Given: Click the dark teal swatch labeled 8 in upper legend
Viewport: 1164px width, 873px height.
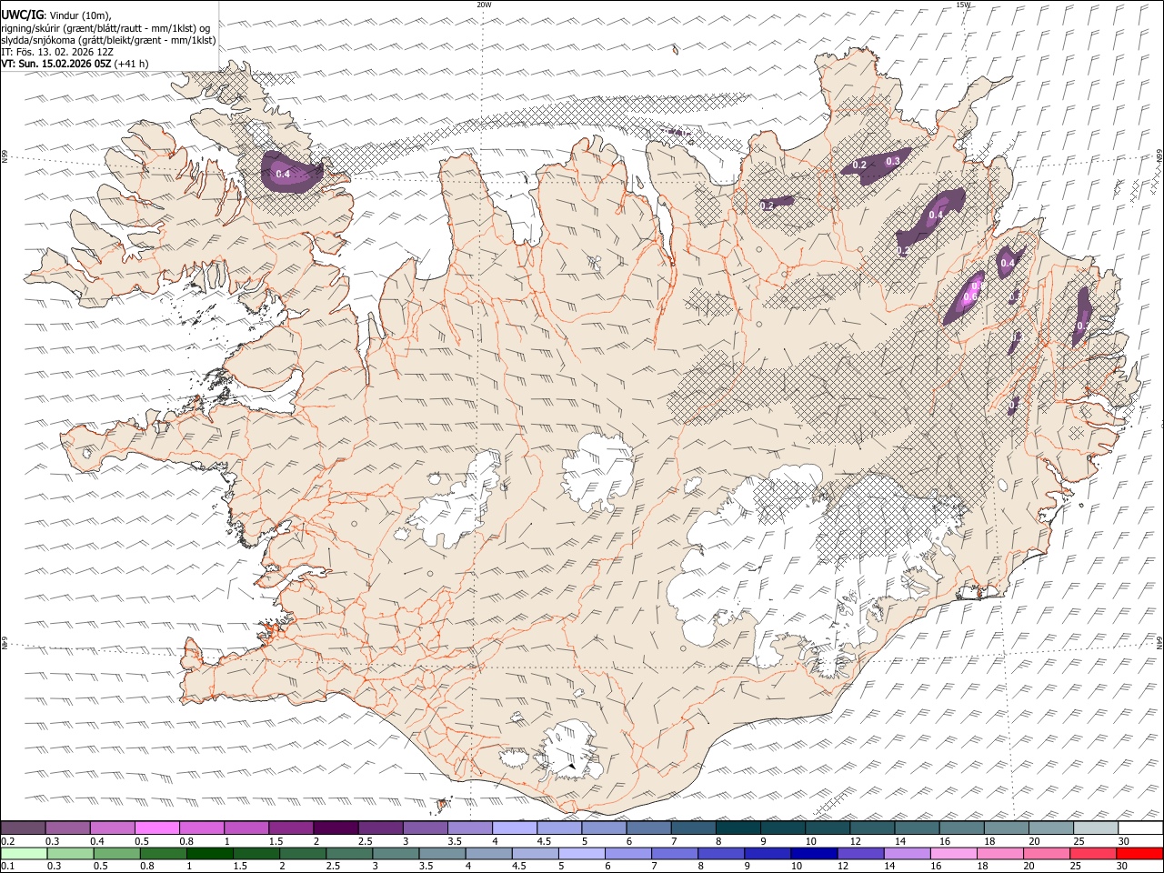Looking at the screenshot, I should [738, 828].
